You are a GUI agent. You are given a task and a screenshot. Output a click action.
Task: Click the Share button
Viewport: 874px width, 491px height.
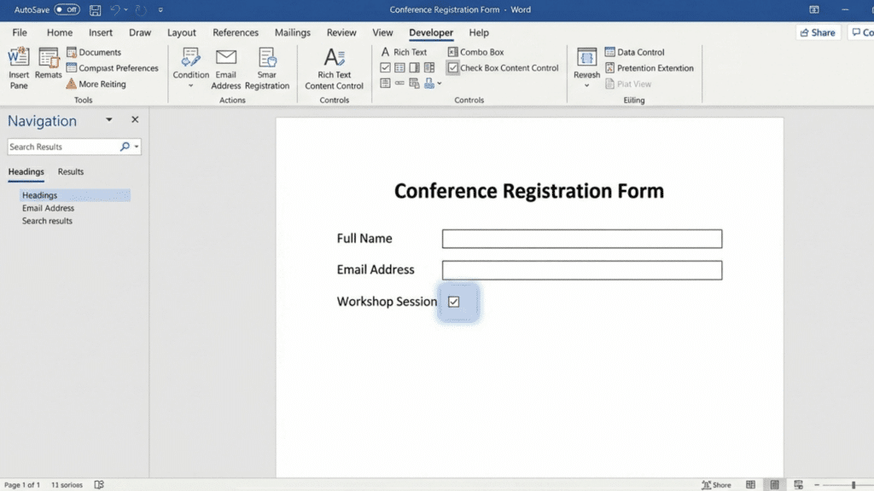click(817, 32)
